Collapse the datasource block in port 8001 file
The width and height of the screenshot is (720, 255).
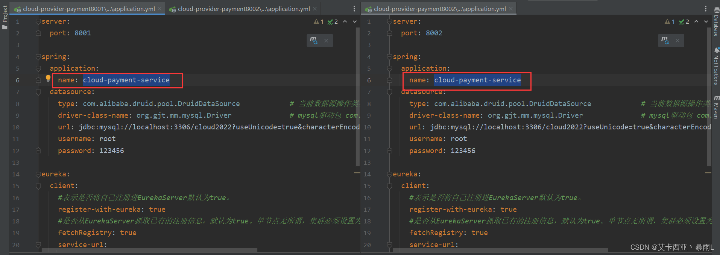(38, 92)
